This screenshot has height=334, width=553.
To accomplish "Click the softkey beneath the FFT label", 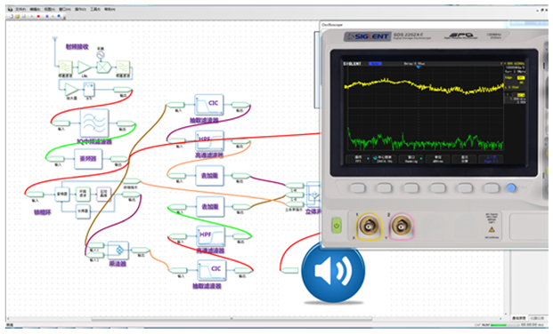I will (358, 187).
